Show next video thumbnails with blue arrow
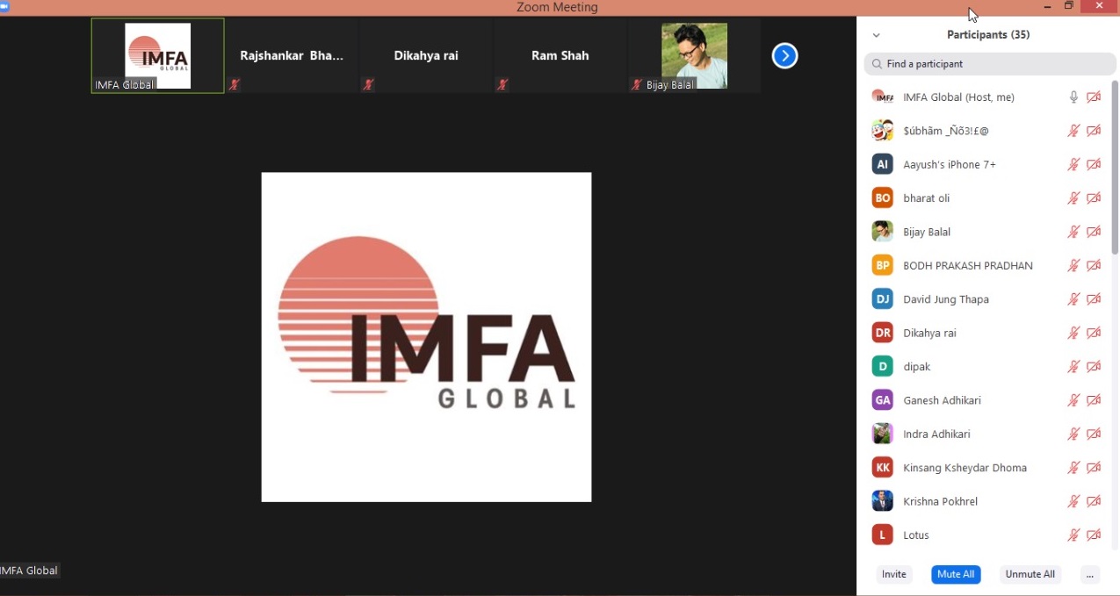 coord(784,56)
